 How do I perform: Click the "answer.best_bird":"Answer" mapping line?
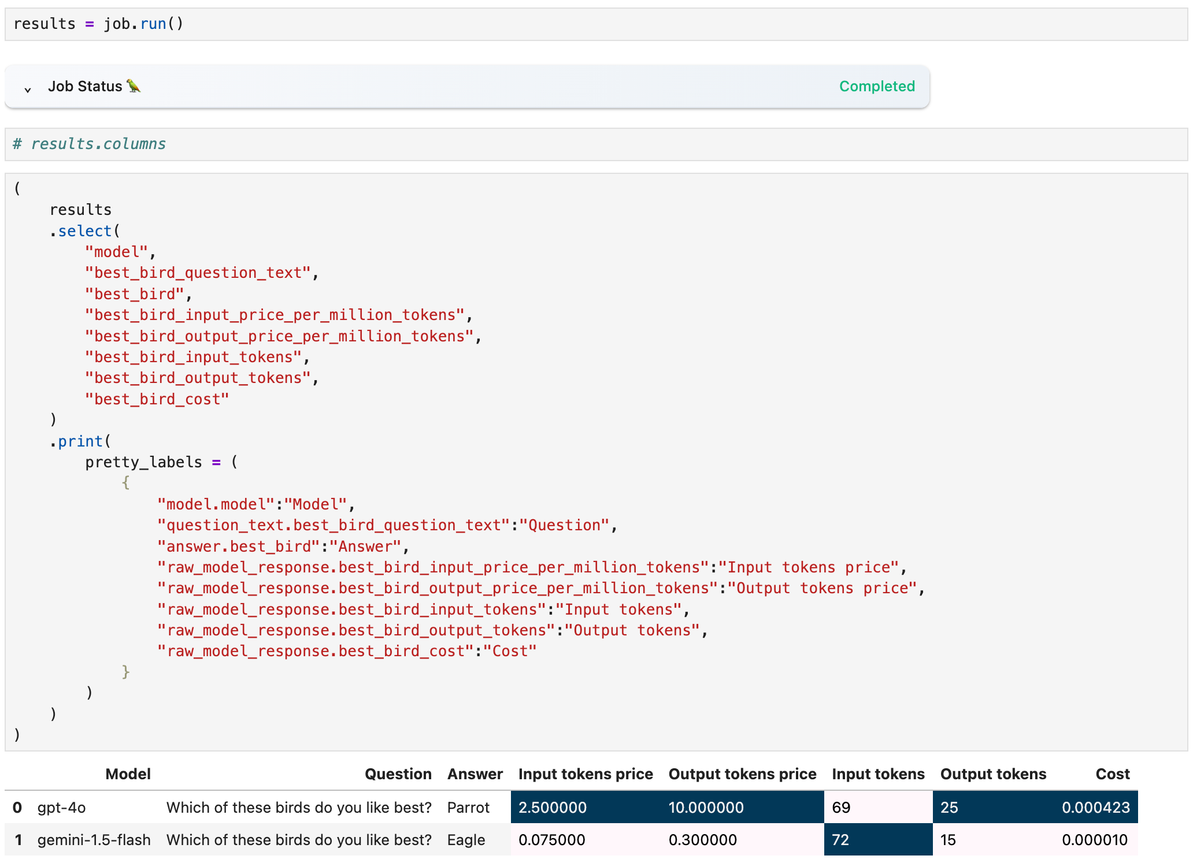pos(283,546)
